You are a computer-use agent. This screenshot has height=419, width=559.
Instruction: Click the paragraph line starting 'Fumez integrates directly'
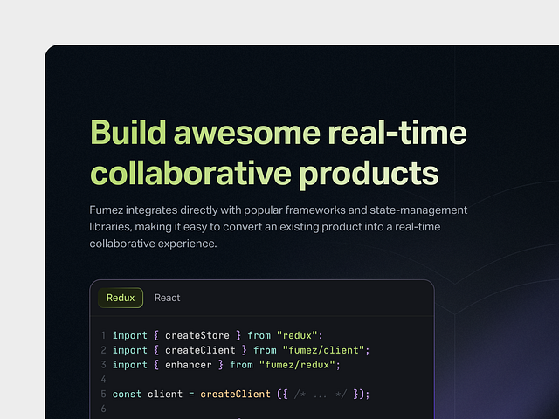tap(278, 209)
